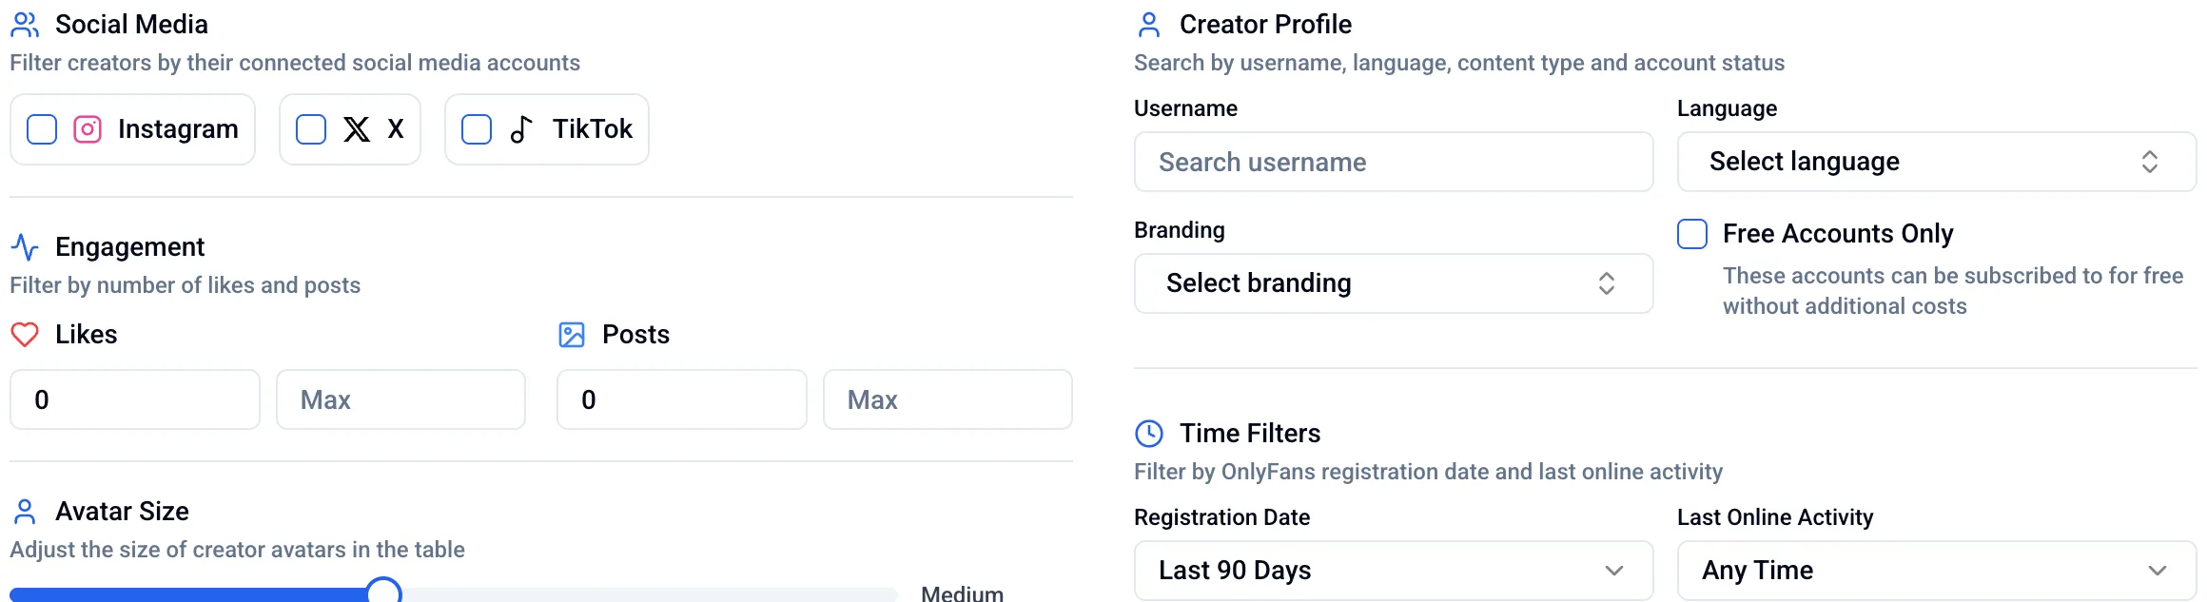Click the Creator Profile section header
The image size is (2207, 602).
(1264, 24)
